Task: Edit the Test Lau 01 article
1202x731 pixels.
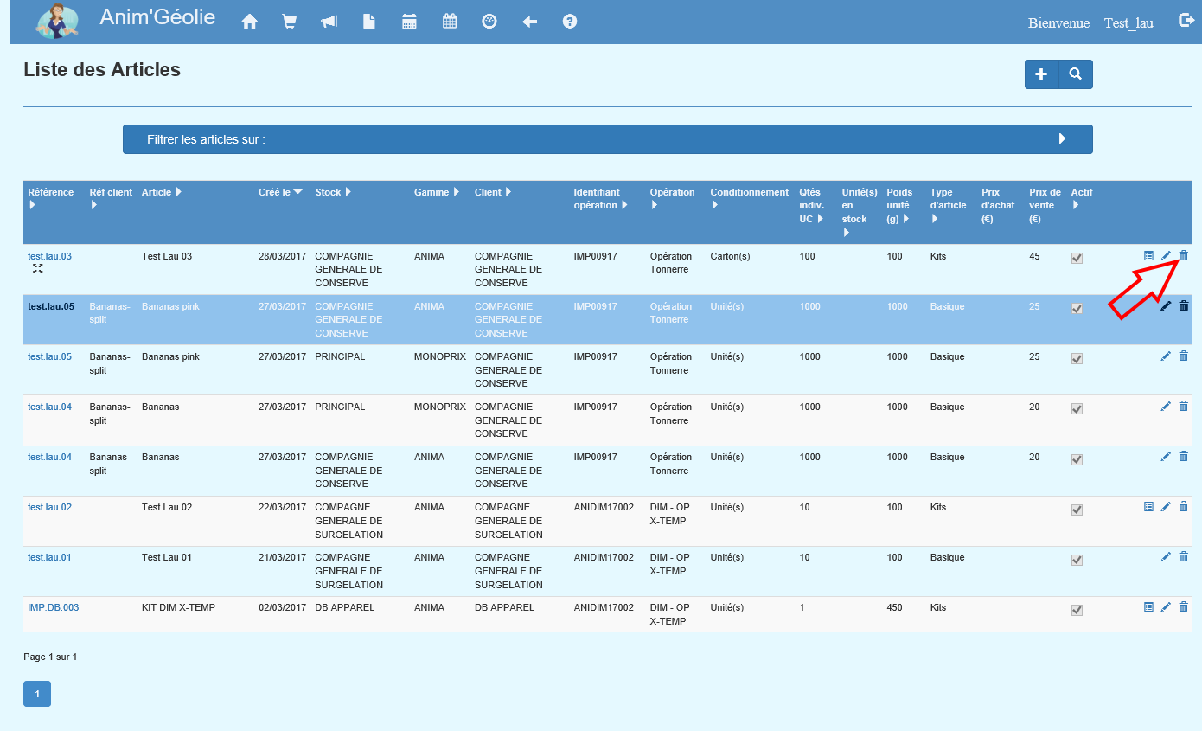Action: coord(1166,557)
